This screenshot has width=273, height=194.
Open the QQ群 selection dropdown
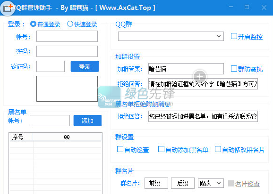pyautogui.click(x=171, y=36)
